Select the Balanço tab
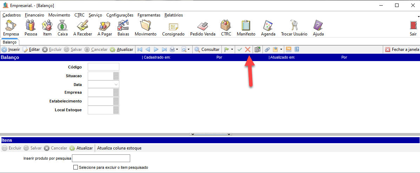Viewport: 420px width, 173px height. pos(10,42)
